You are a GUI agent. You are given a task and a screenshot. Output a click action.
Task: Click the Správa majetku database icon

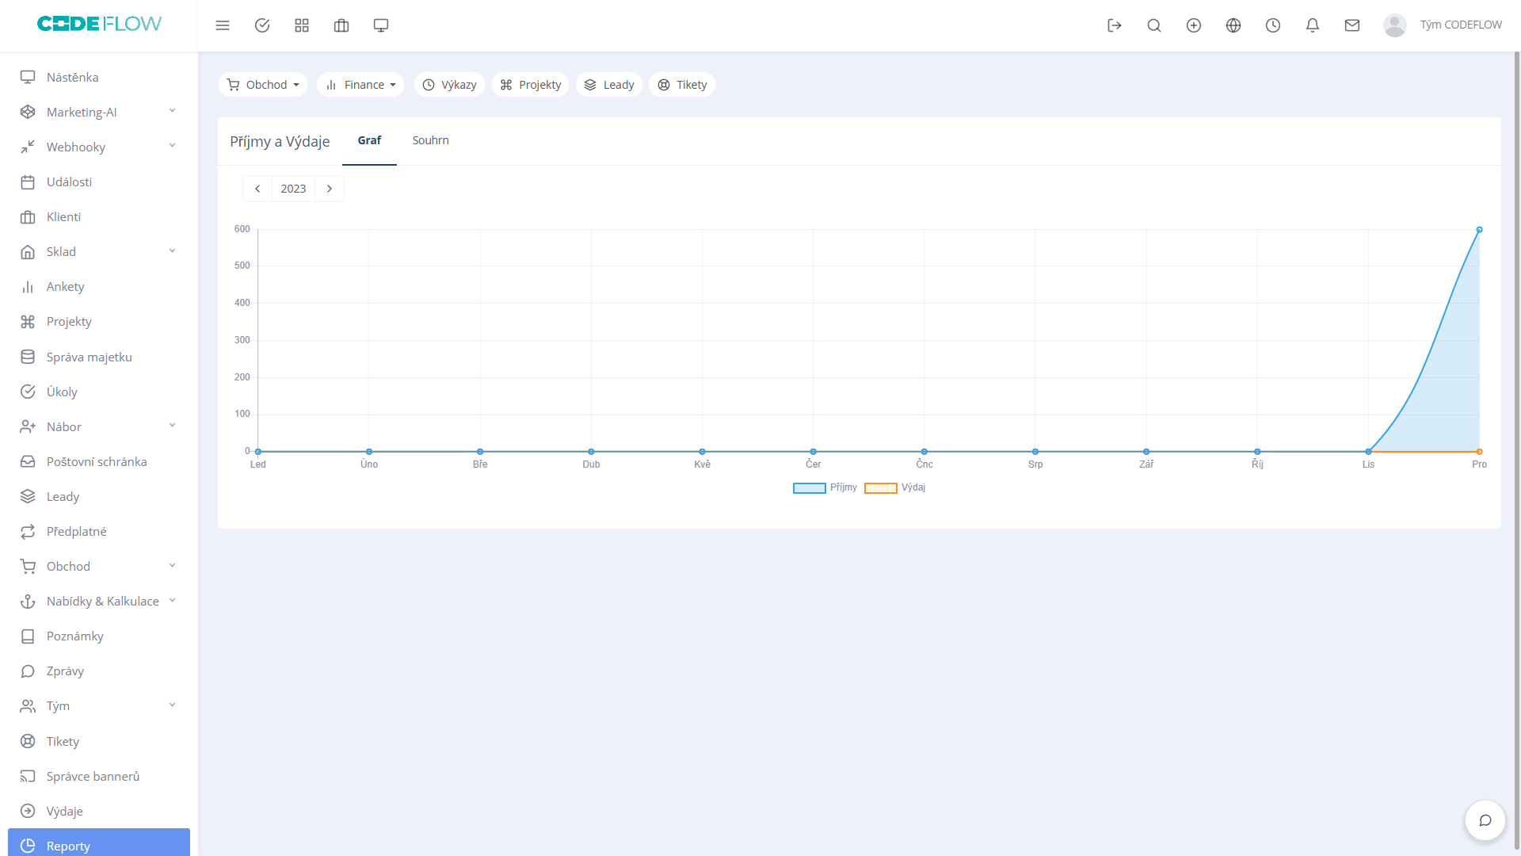pos(28,357)
